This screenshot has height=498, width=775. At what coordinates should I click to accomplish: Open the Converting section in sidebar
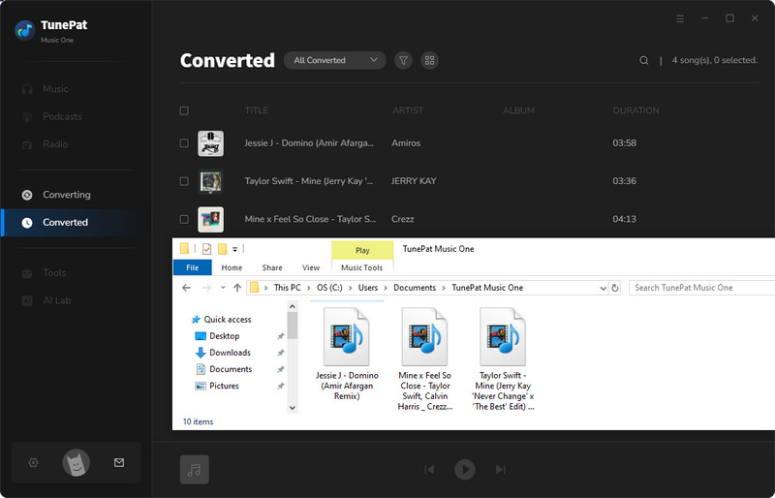[66, 195]
